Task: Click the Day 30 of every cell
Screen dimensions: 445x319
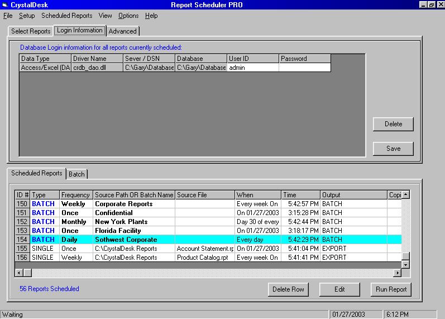Action: coord(258,222)
